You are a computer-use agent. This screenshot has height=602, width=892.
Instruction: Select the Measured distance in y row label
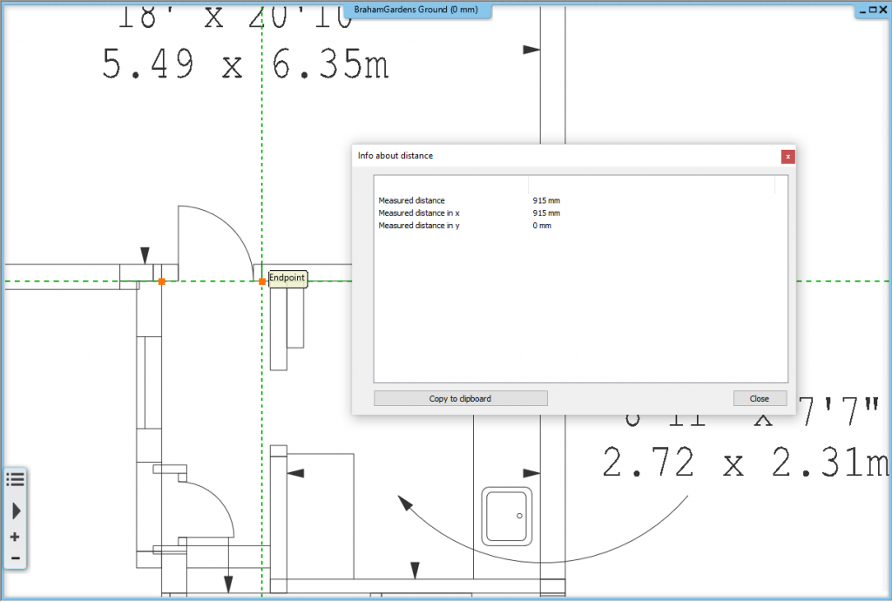[x=419, y=226]
